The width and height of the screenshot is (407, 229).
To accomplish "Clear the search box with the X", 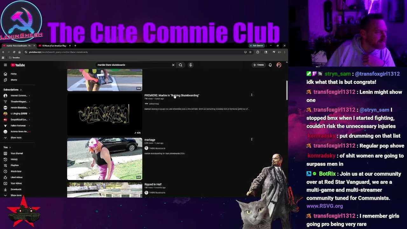I will [173, 65].
